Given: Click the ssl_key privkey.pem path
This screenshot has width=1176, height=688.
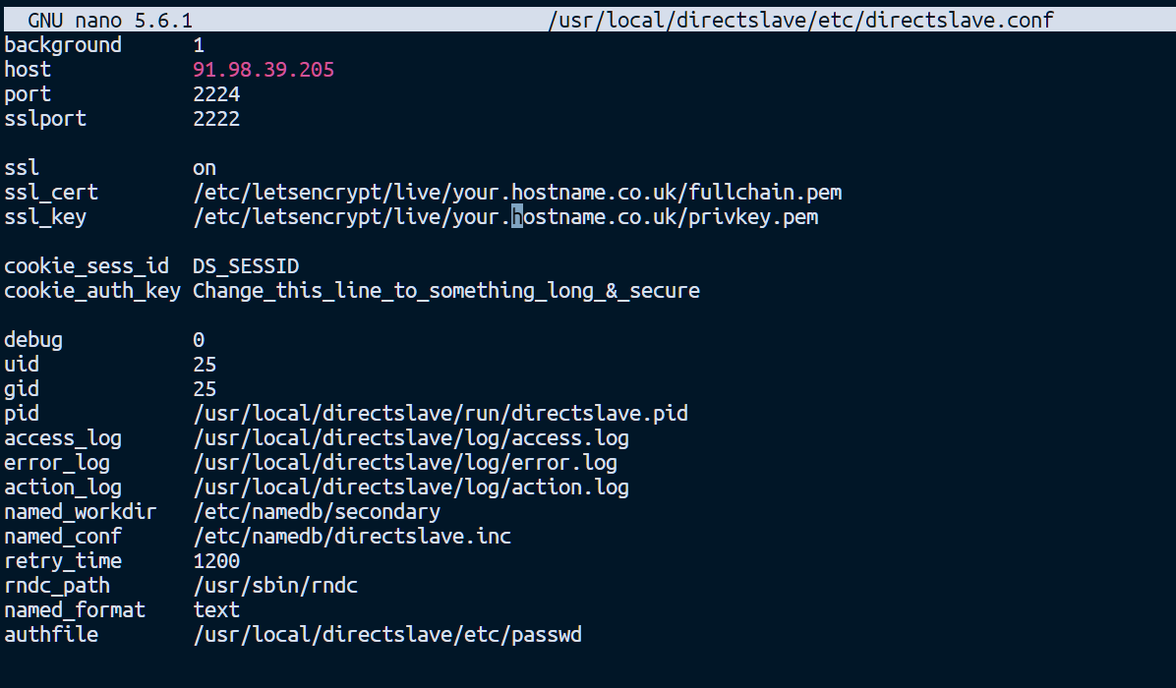Looking at the screenshot, I should click(x=505, y=217).
